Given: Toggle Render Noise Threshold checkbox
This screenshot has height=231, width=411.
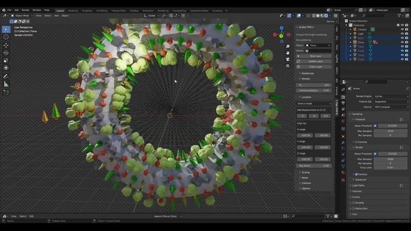Looking at the screenshot, I should click(x=375, y=154).
